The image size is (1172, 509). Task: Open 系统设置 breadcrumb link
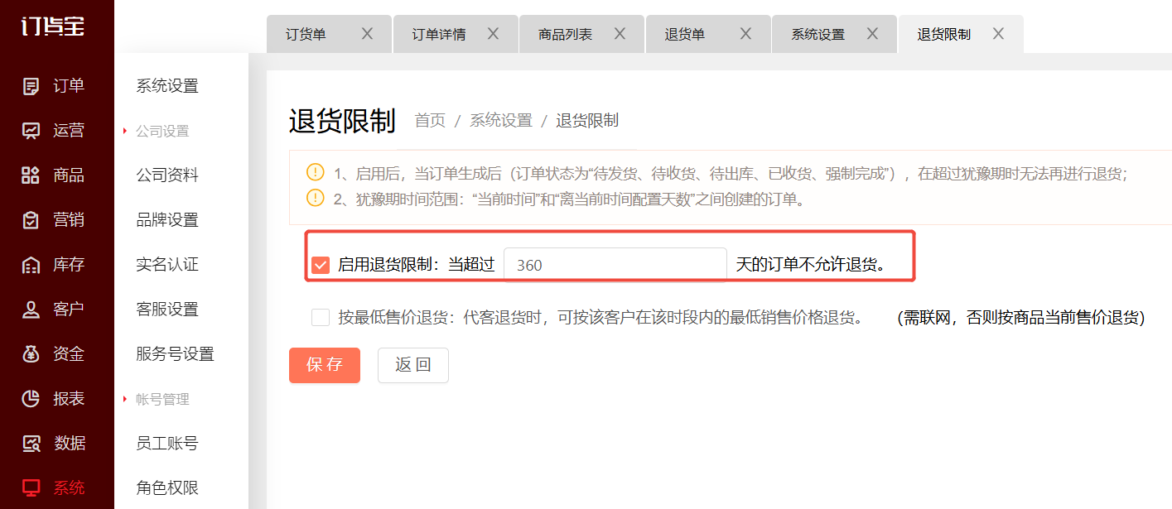(501, 121)
